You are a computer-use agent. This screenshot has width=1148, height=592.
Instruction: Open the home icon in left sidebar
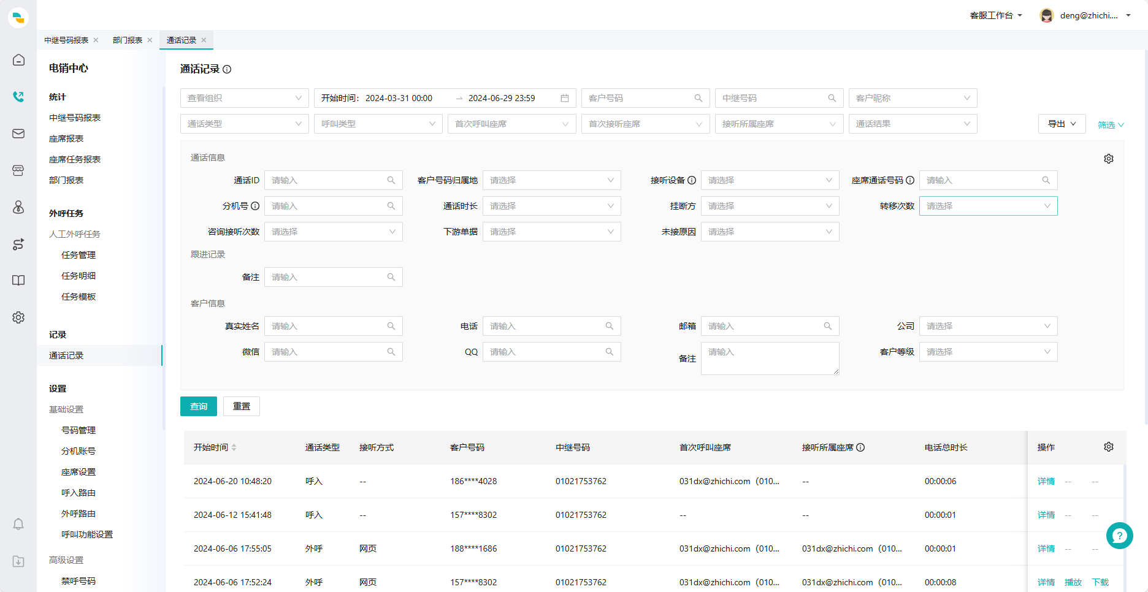point(18,60)
